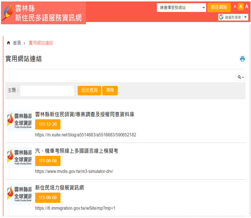The width and height of the screenshot is (251, 218).
Task: Toggle the search panel magnifier icon
Action: coord(241,77)
